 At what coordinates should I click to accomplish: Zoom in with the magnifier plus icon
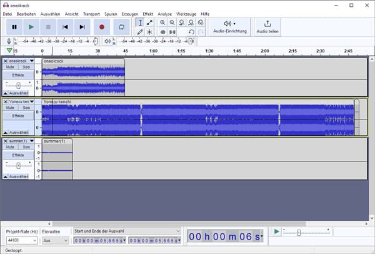pyautogui.click(x=162, y=23)
